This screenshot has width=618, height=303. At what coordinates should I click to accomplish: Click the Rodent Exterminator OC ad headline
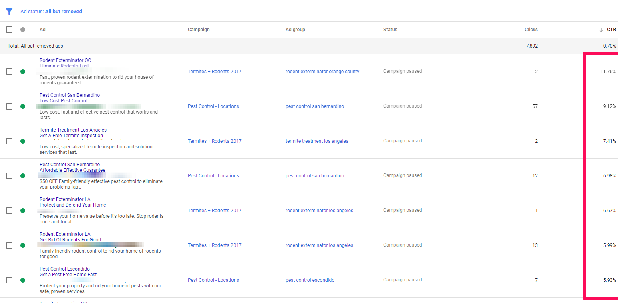tap(65, 60)
